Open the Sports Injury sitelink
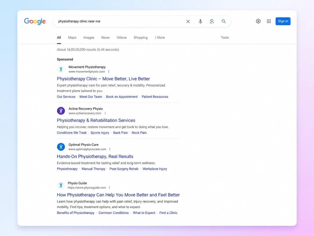Screen dimensions: 314x236 coord(100,133)
